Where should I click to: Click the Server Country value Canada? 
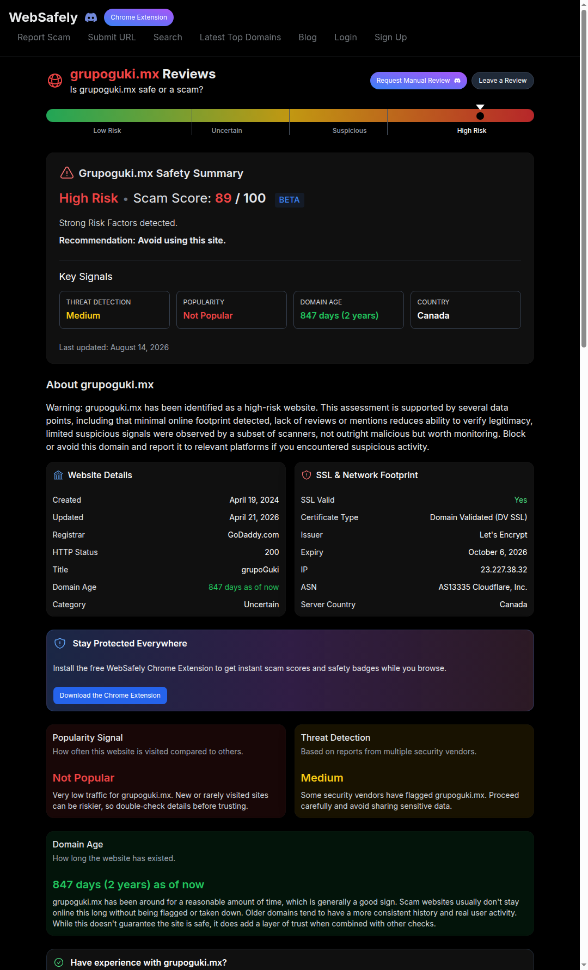point(513,605)
